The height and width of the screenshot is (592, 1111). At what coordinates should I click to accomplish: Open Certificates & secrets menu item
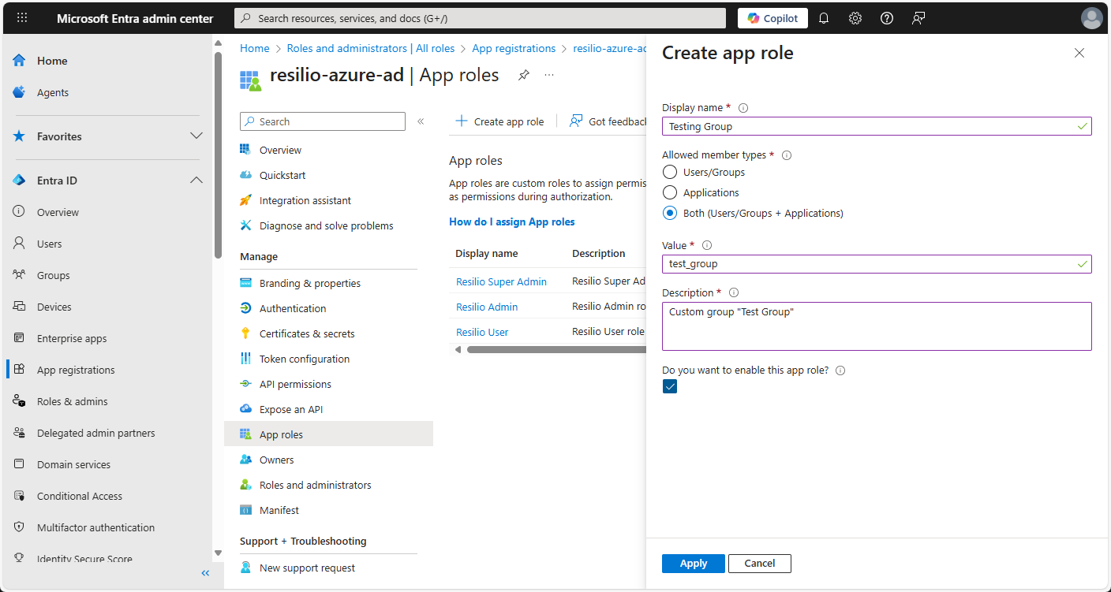[x=307, y=333]
